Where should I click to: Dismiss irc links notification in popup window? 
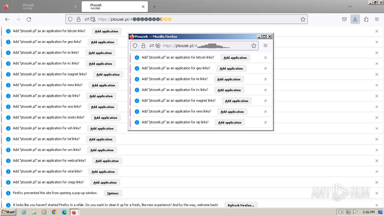pyautogui.click(x=265, y=90)
